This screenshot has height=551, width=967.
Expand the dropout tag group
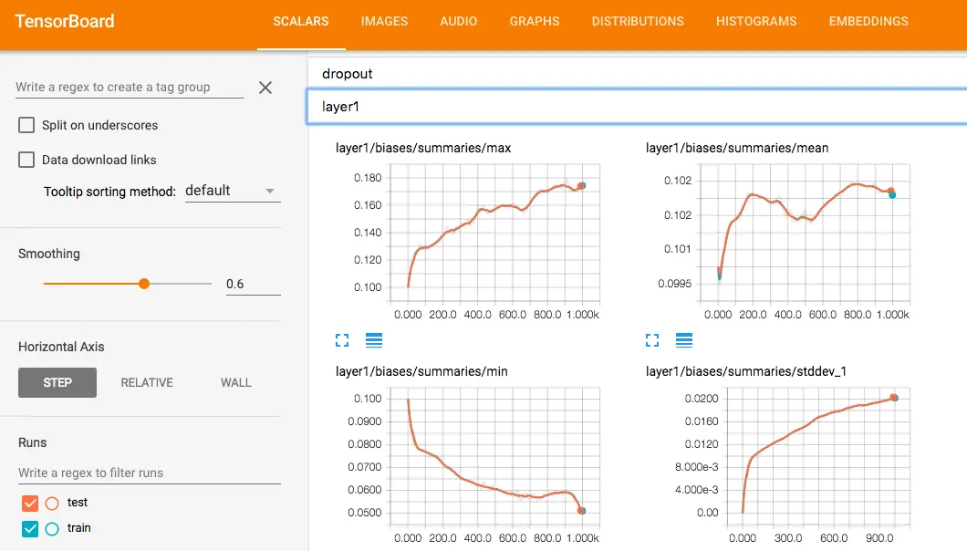[638, 74]
